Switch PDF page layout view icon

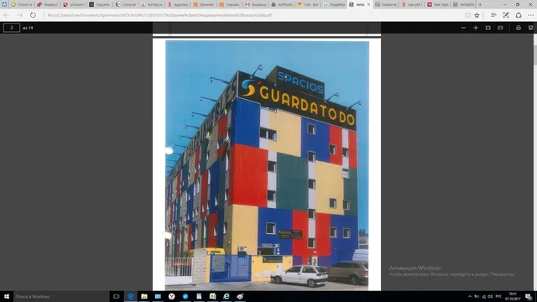(500, 28)
